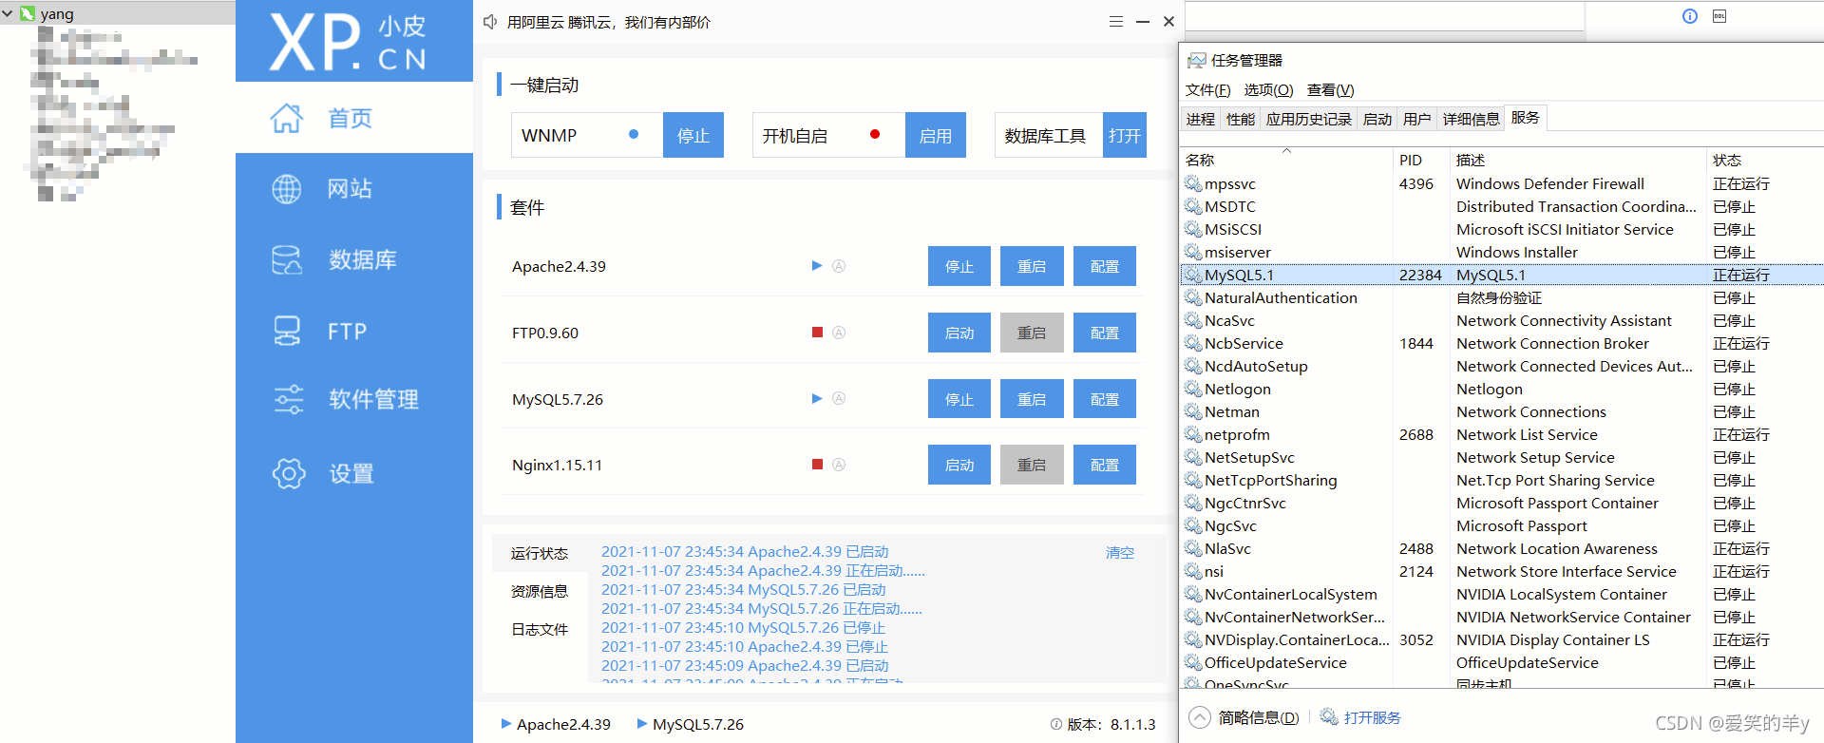The height and width of the screenshot is (743, 1824).
Task: Click the 名称 column sort arrow
Action: coord(1287,150)
